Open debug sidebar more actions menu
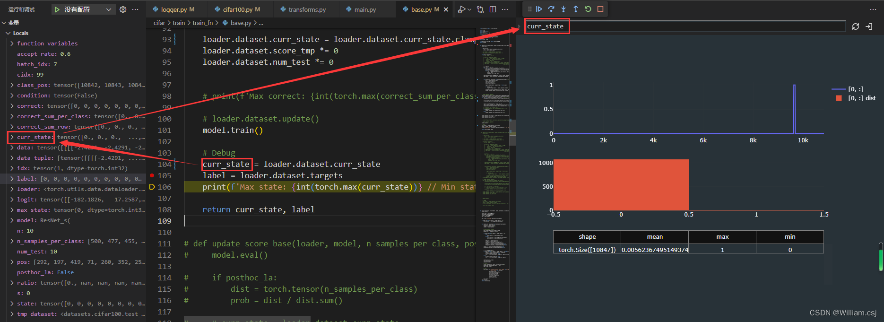Screen dimensions: 884x322 tap(135, 9)
